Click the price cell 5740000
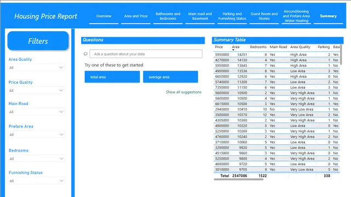 (x=222, y=82)
